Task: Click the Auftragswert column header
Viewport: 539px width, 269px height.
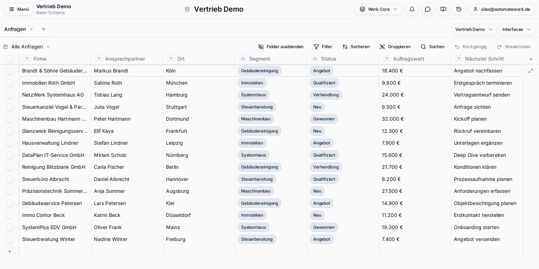Action: (x=415, y=59)
